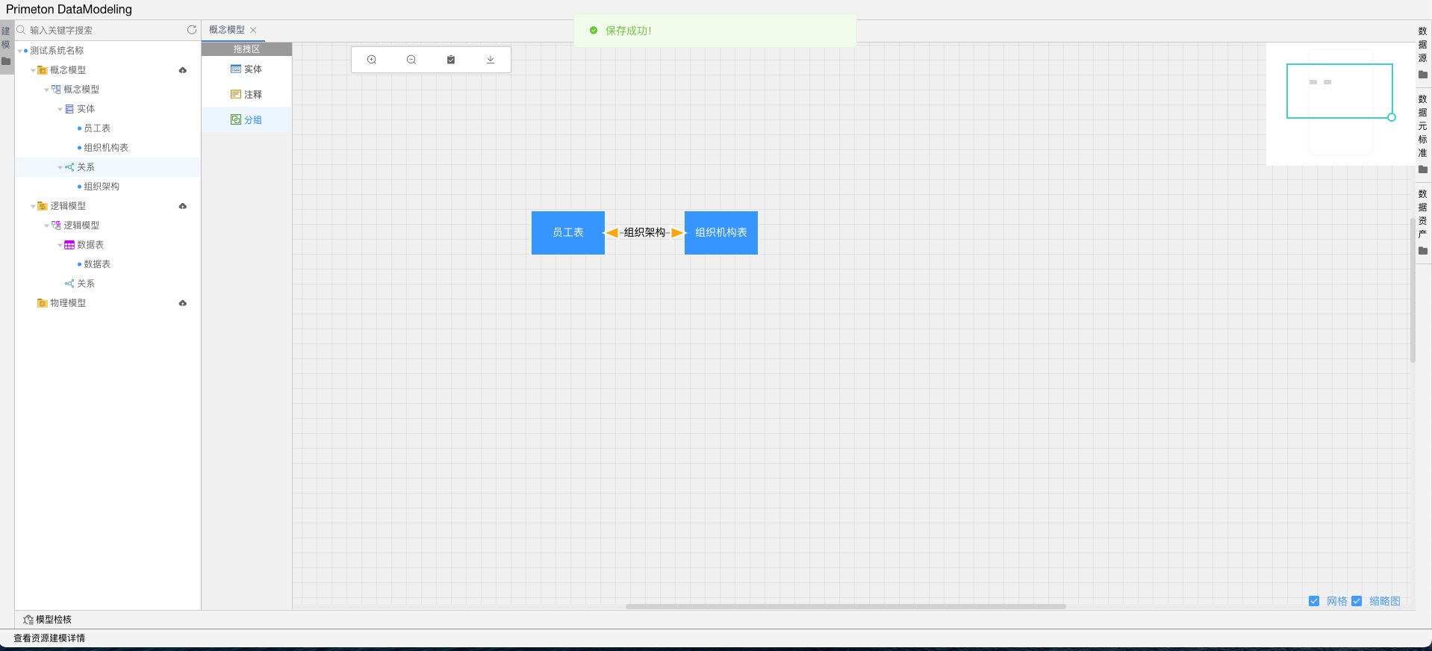Select the 数据表 leaf item in tree

(x=97, y=264)
